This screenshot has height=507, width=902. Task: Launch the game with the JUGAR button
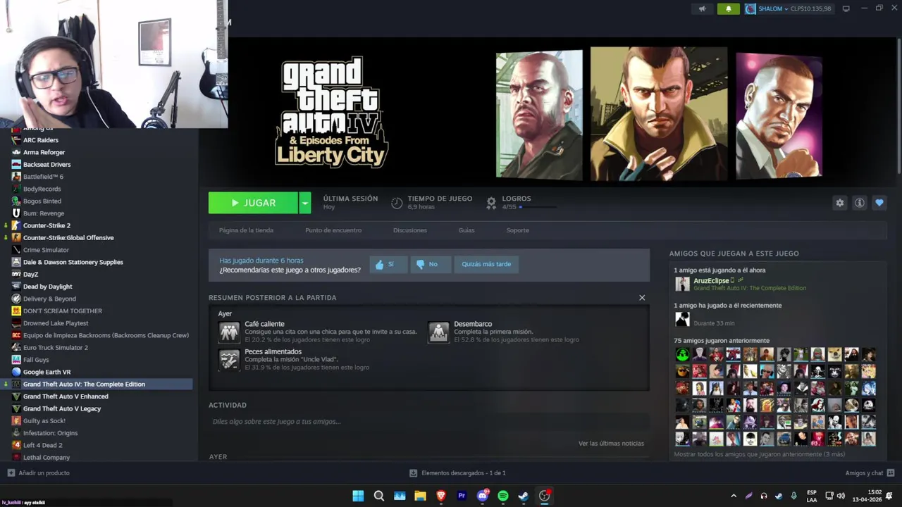point(253,203)
